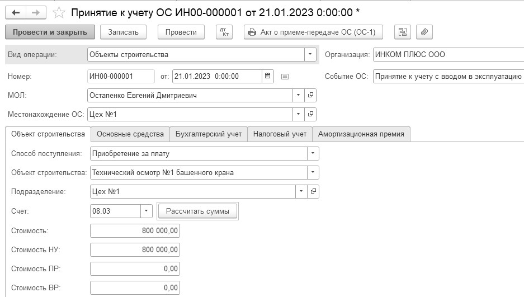Expand the Местонахождение ОС dropdown
The width and height of the screenshot is (524, 297).
[299, 114]
